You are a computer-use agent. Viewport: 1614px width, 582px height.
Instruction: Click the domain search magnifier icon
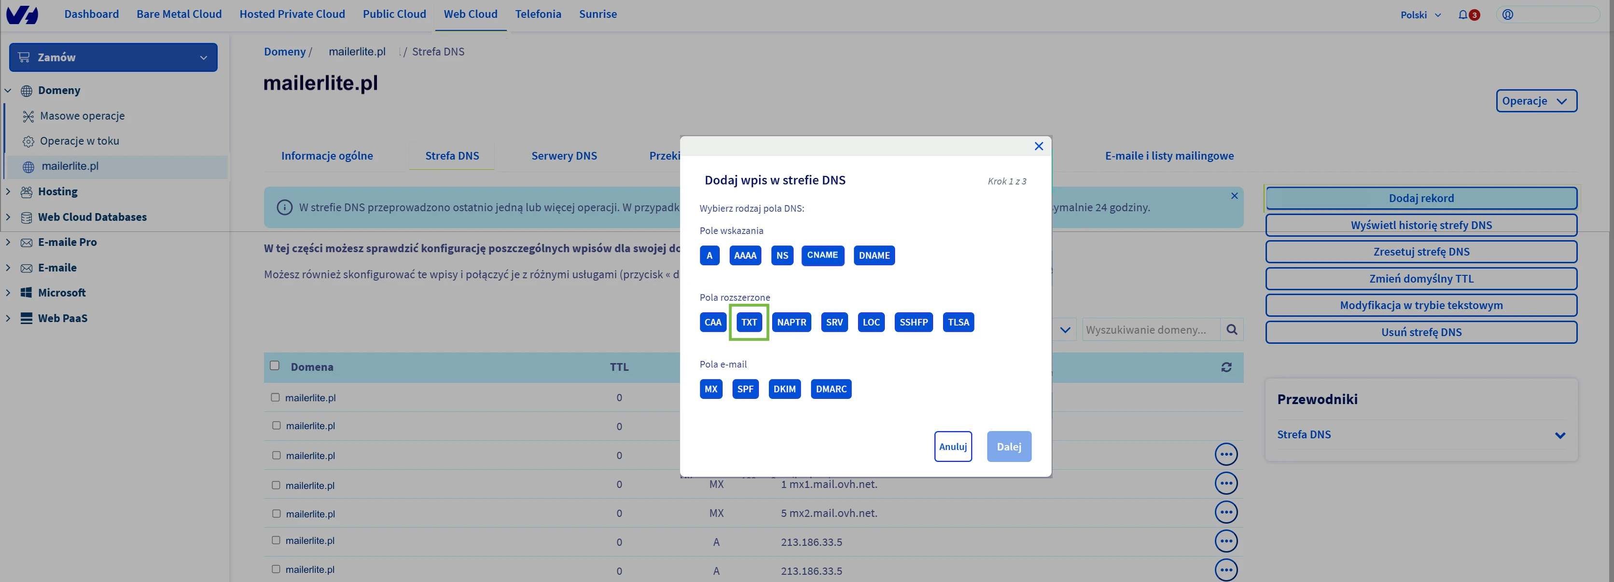pyautogui.click(x=1231, y=330)
